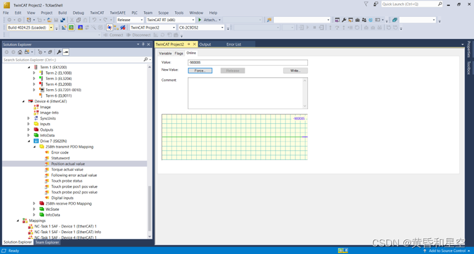Select Term 5 (EL7201-0010) tree item

tap(63, 90)
